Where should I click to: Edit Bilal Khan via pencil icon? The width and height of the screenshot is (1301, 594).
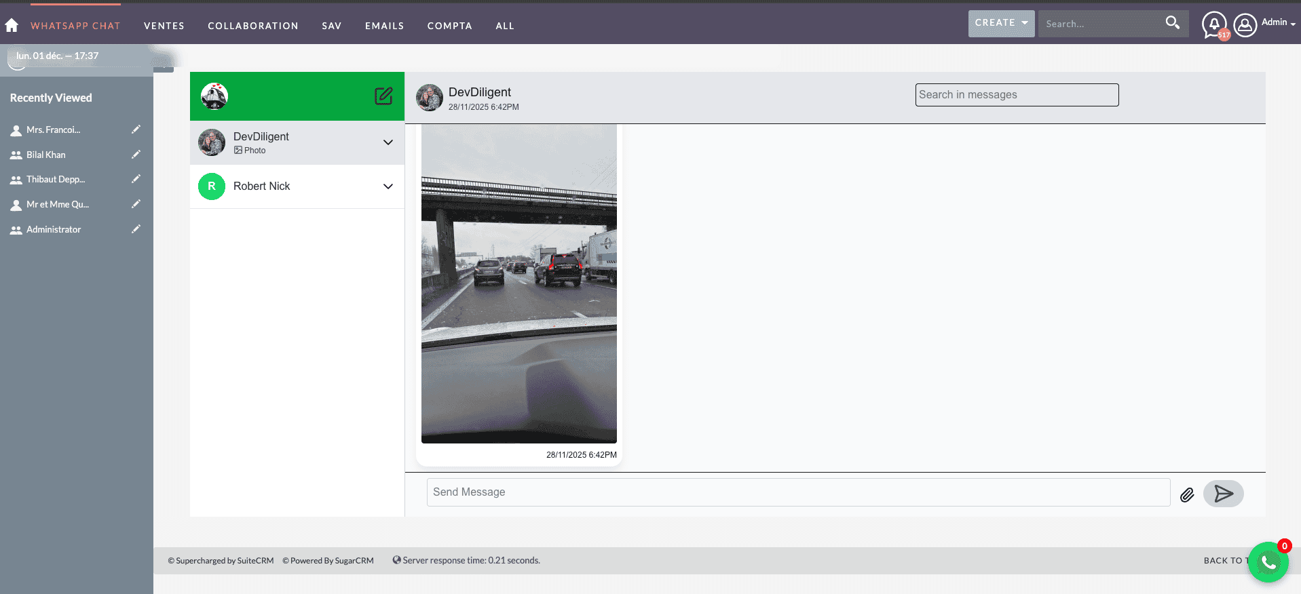(136, 155)
